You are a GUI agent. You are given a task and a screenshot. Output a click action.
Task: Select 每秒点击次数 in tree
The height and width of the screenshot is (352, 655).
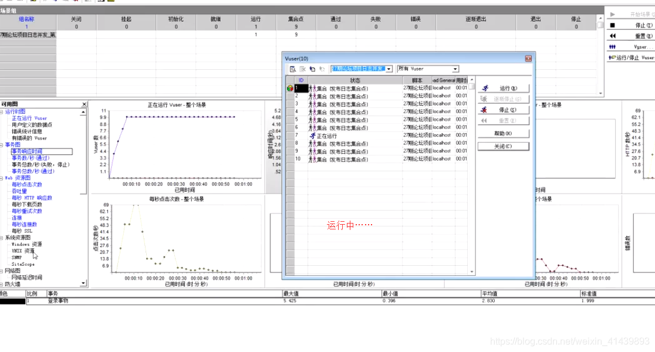click(27, 185)
